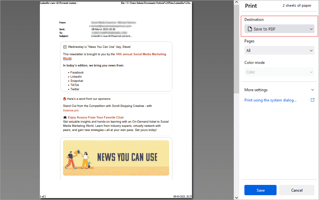This screenshot has width=319, height=200.
Task: Click the external-link icon beside system dialog
Action: click(x=313, y=100)
